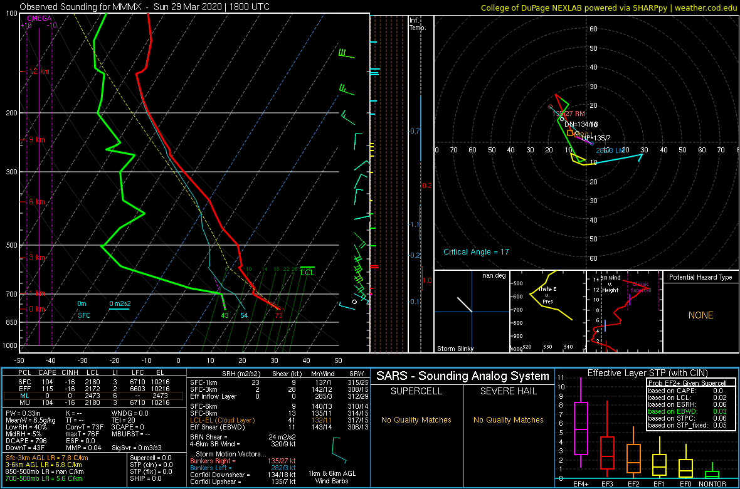The height and width of the screenshot is (489, 740).
Task: Select the Eff Shear (EBWD) row
Action: tap(278, 427)
